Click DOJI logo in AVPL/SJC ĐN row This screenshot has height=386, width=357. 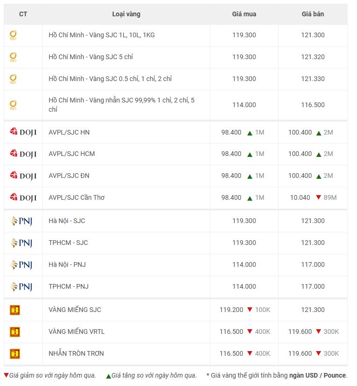(23, 176)
